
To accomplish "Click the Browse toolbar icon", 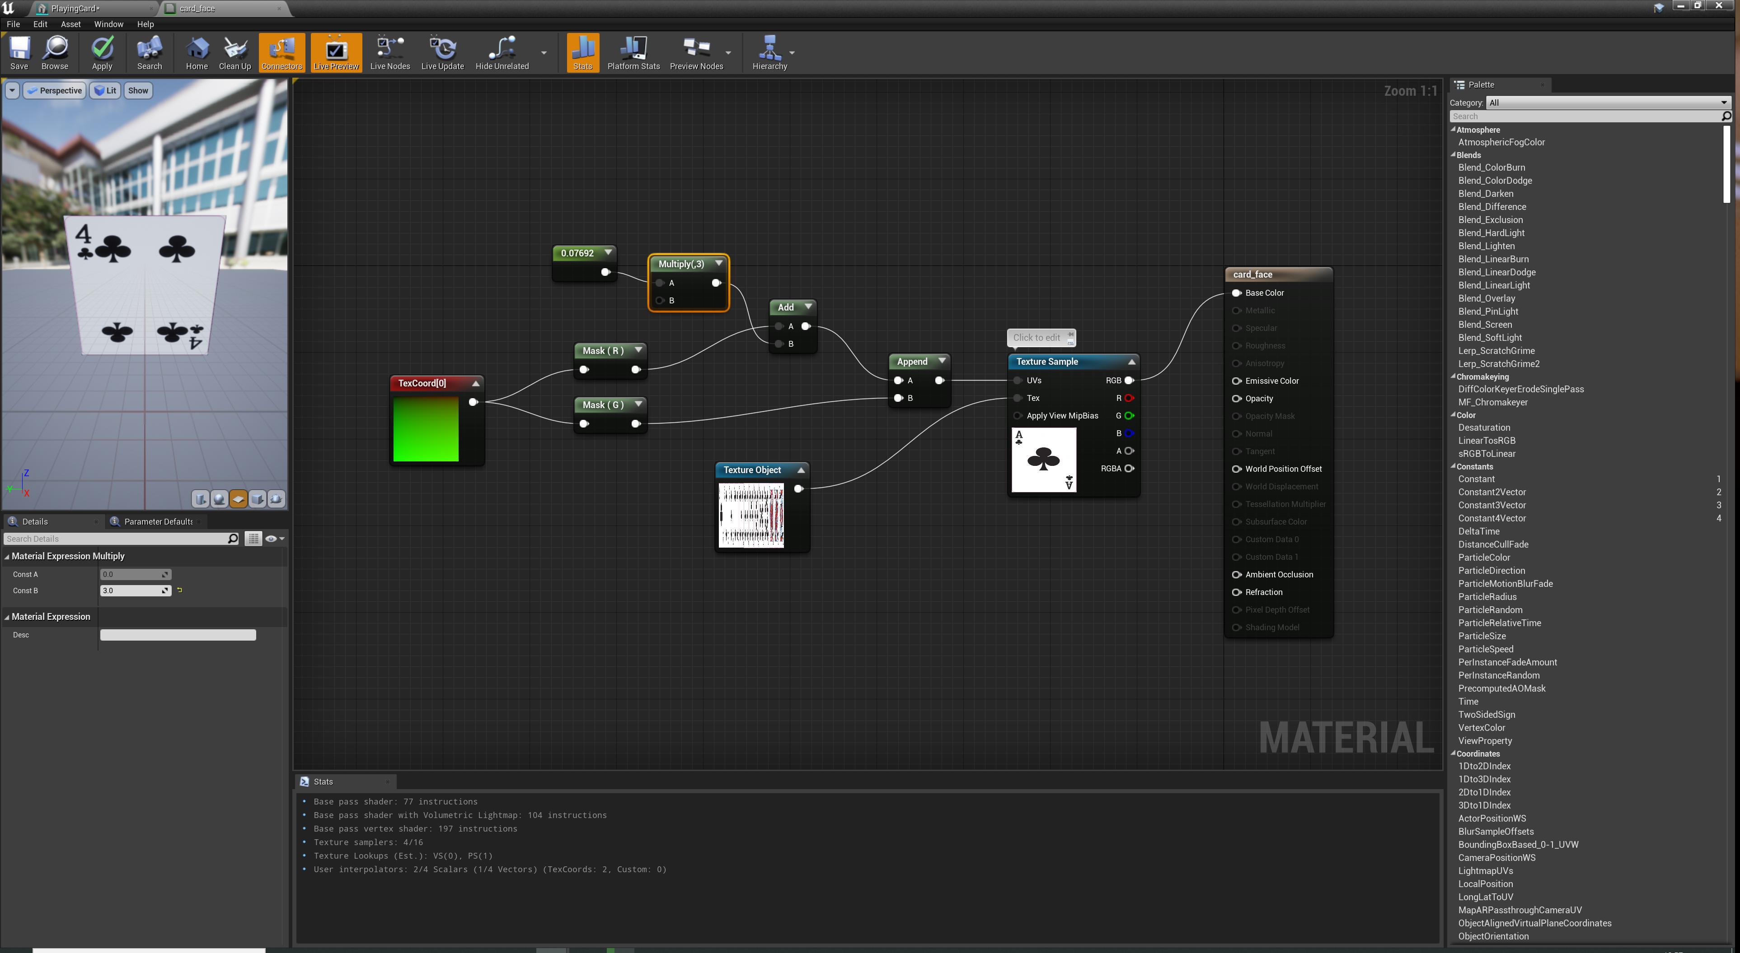I will 55,52.
